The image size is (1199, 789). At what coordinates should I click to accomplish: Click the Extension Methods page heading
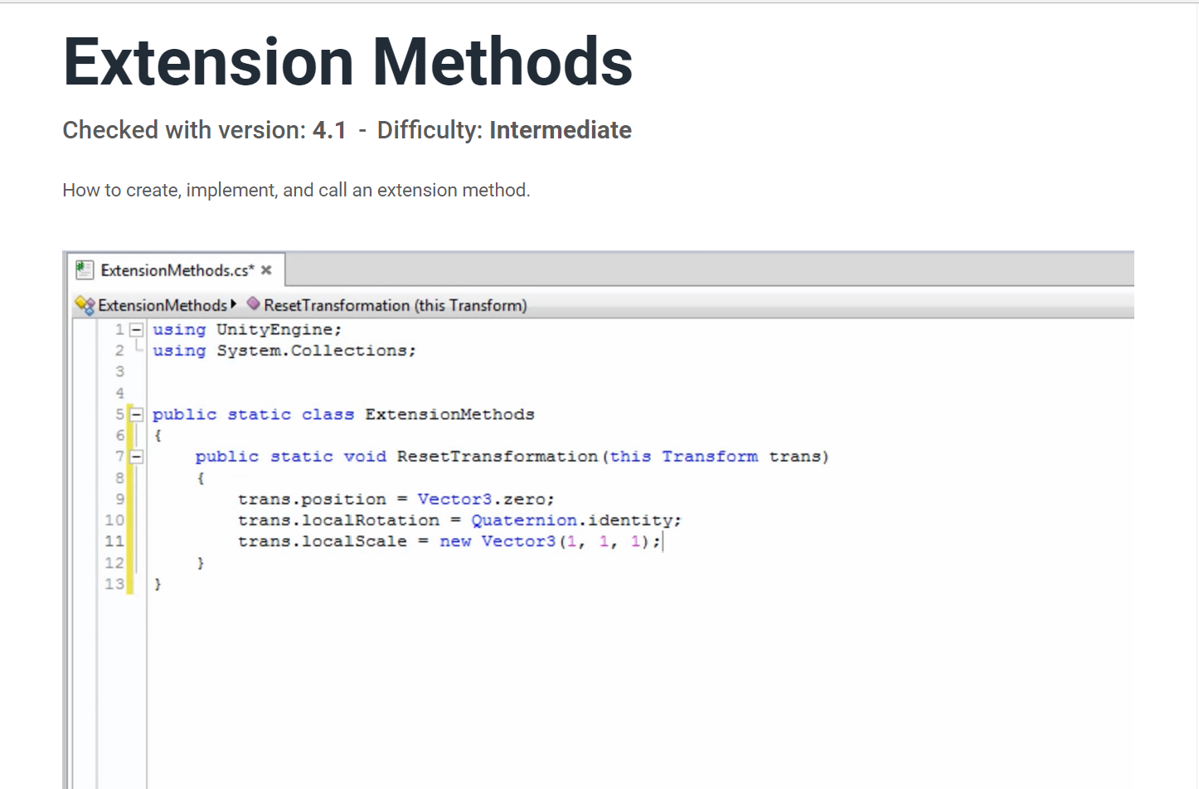coord(348,61)
